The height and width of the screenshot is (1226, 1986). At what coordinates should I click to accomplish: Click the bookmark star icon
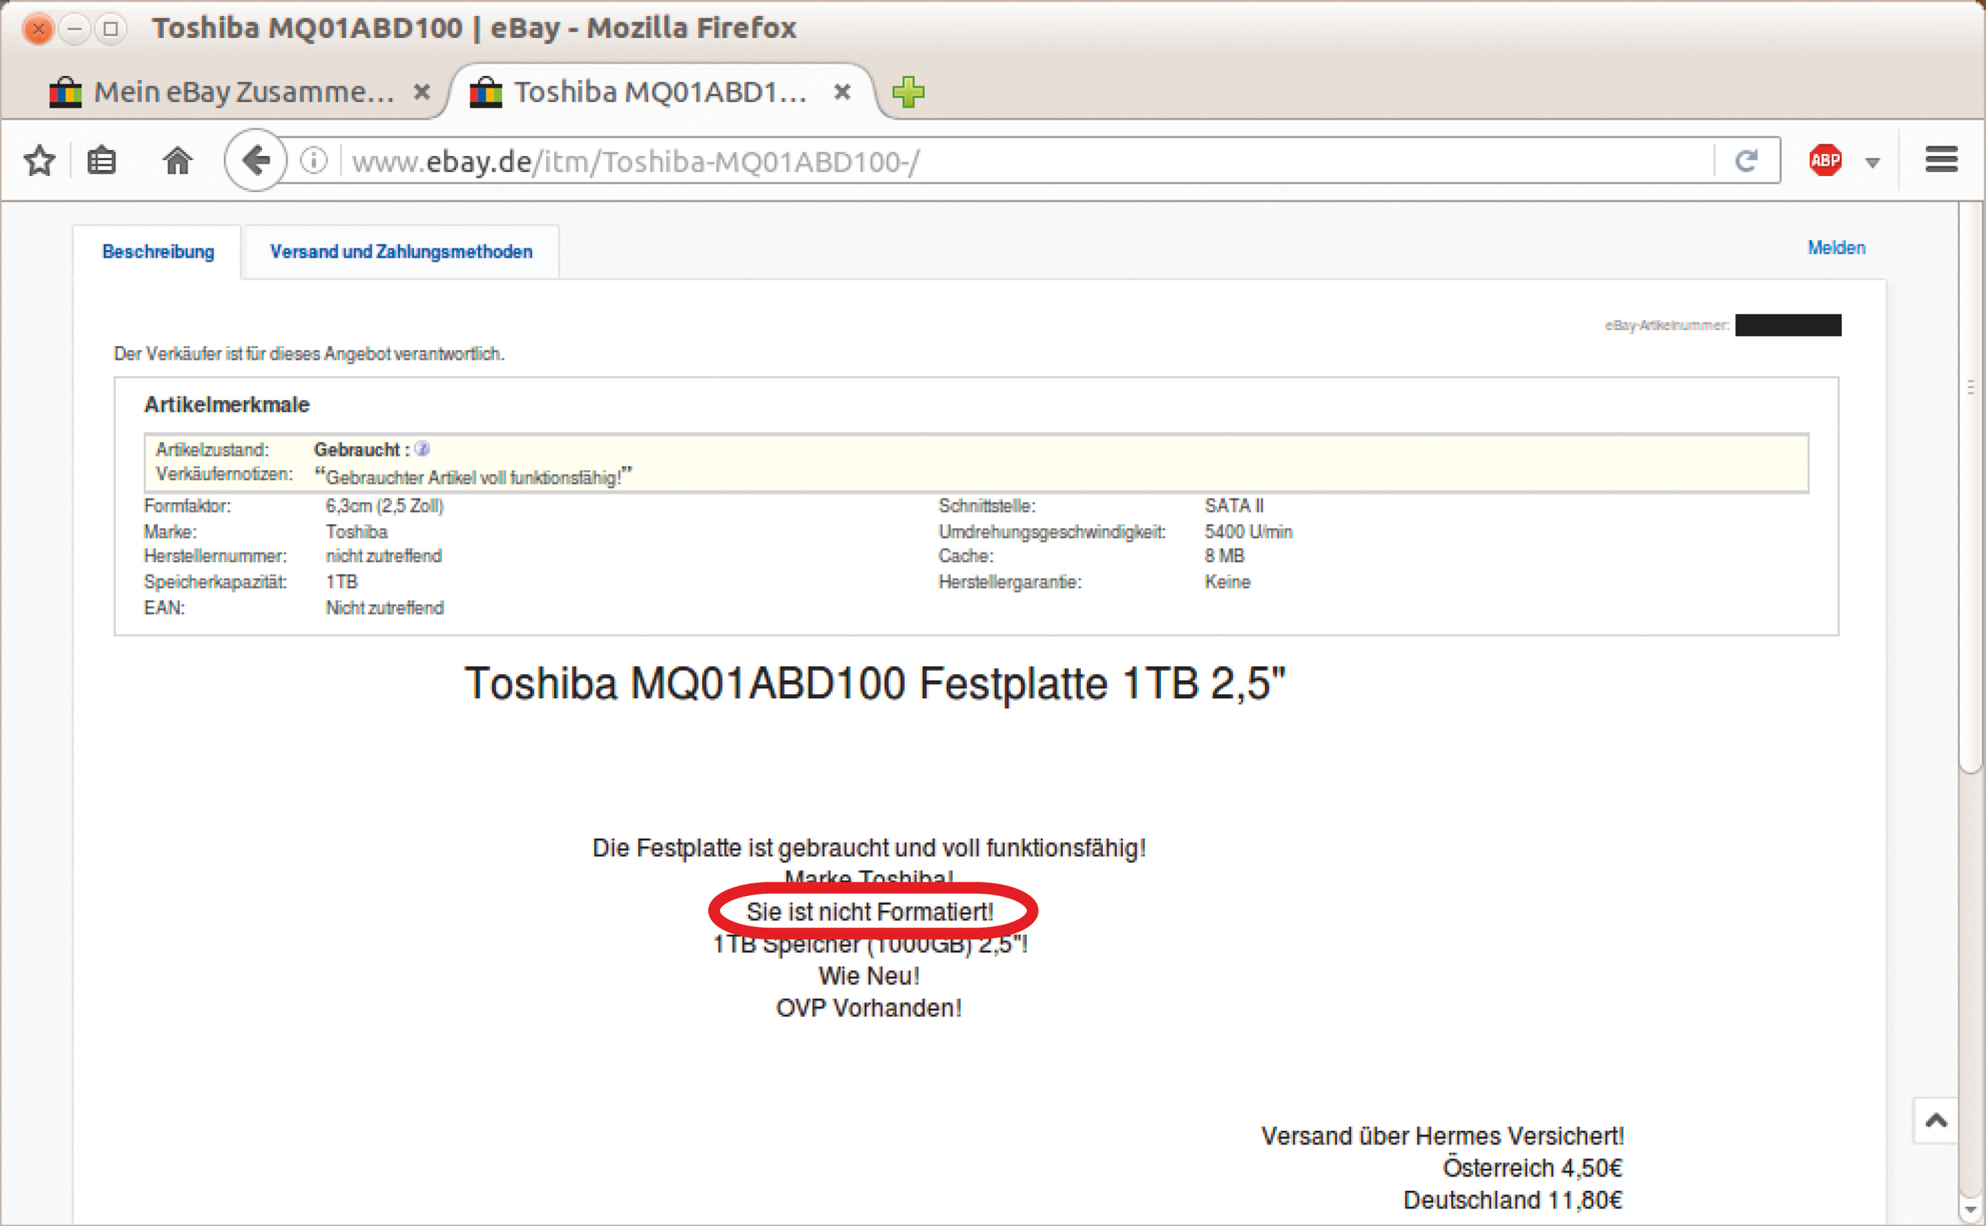pyautogui.click(x=39, y=161)
